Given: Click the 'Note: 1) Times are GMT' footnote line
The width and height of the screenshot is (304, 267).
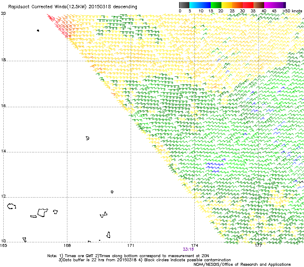Looking at the screenshot, I should [128, 256].
